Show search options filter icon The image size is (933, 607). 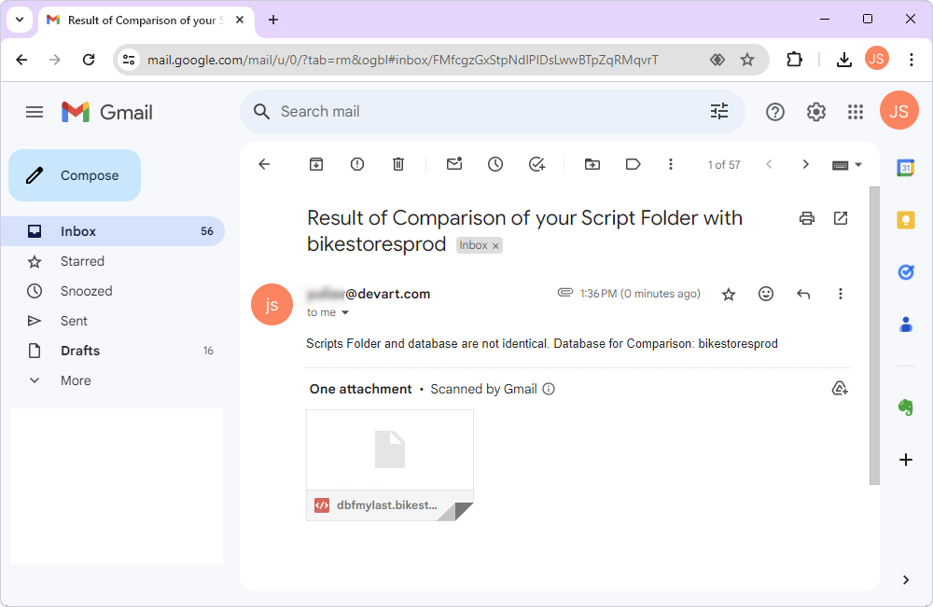point(718,112)
